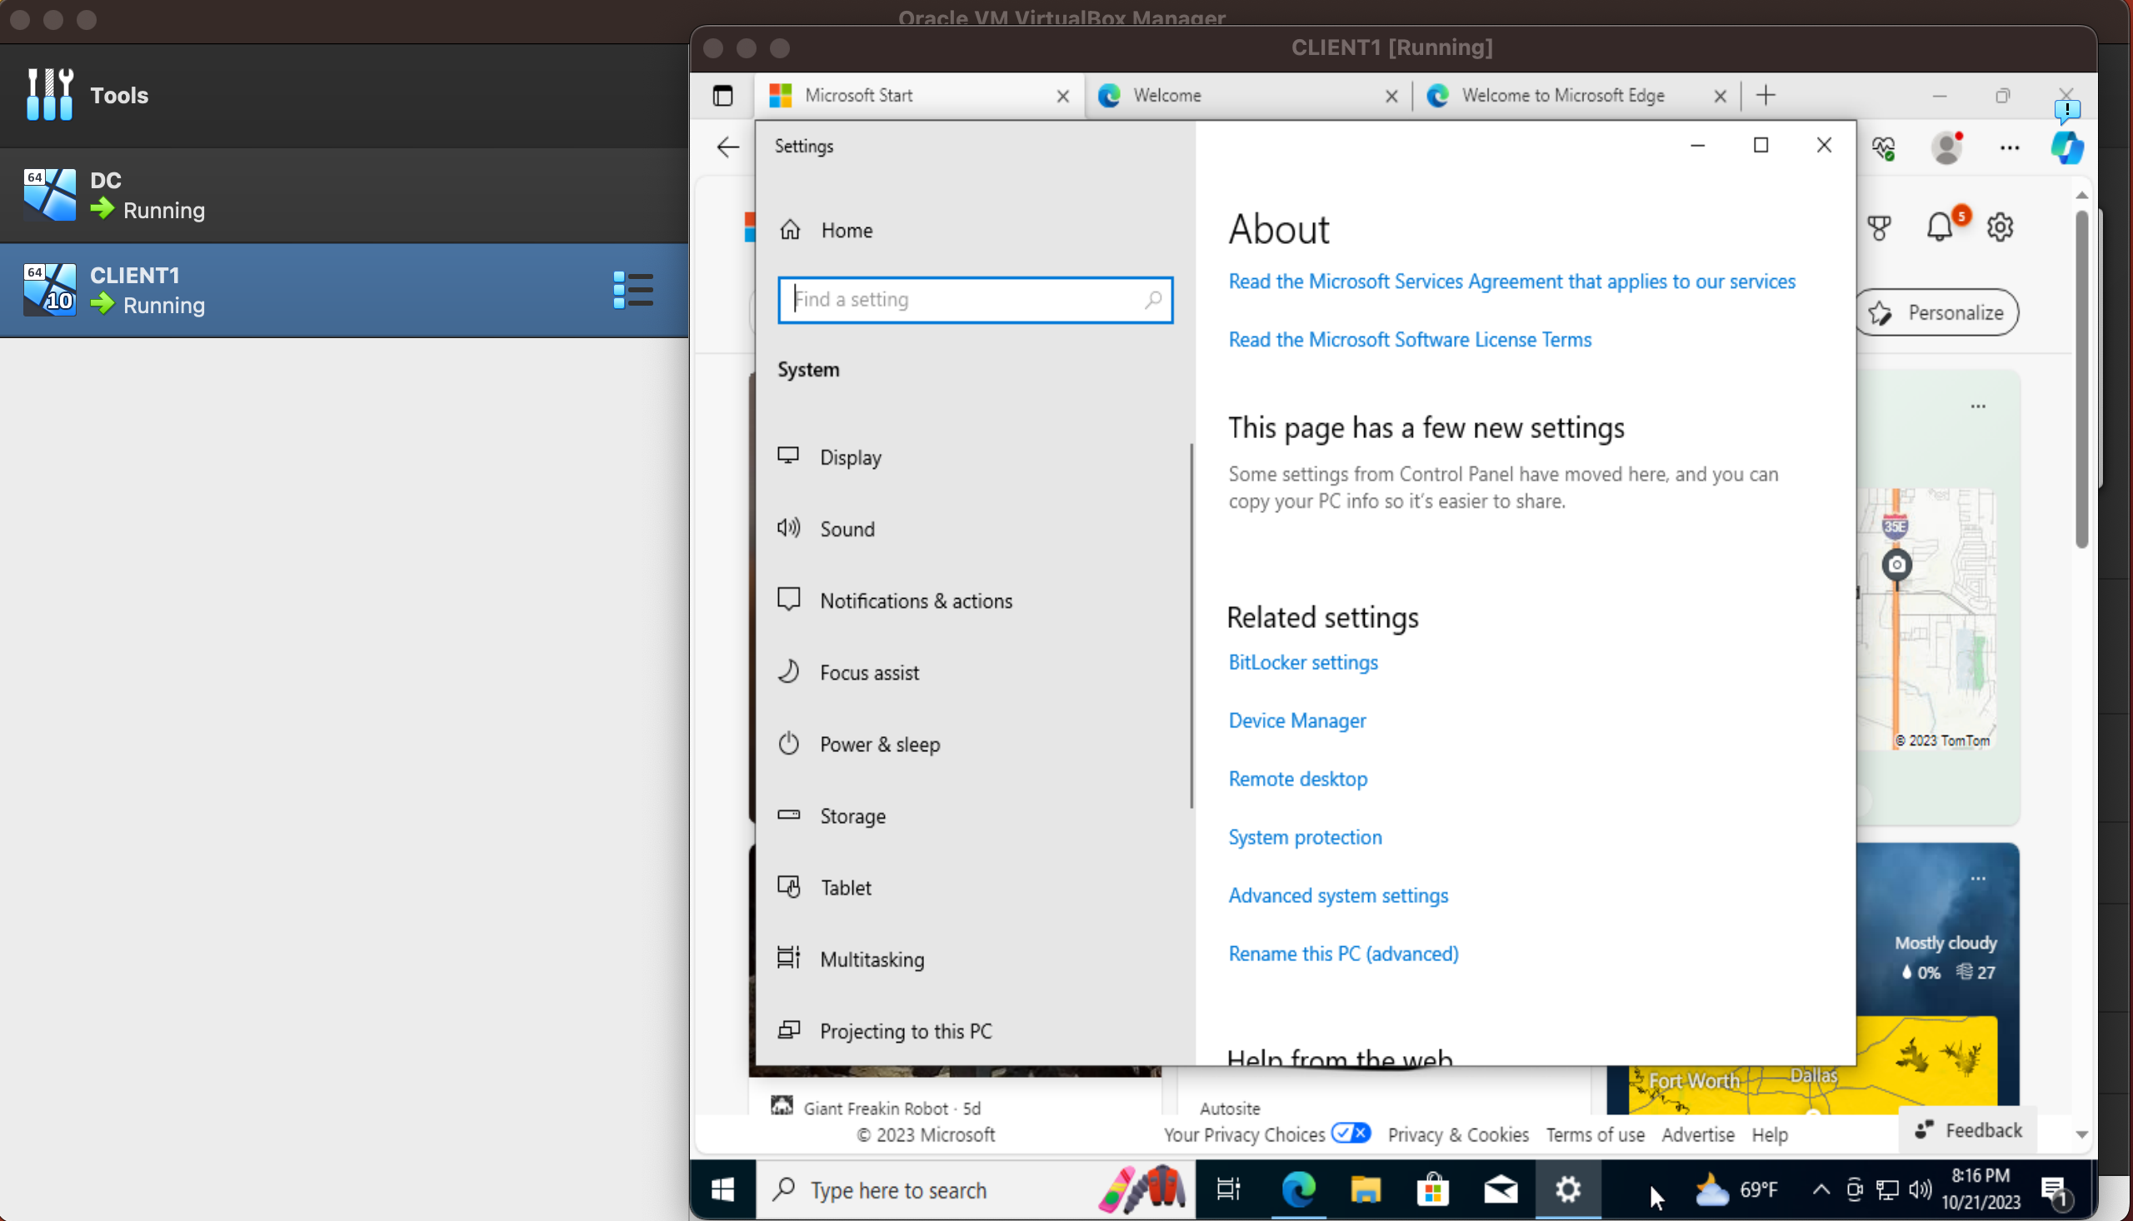The image size is (2133, 1221).
Task: Open File Explorer from the taskbar
Action: click(x=1365, y=1189)
